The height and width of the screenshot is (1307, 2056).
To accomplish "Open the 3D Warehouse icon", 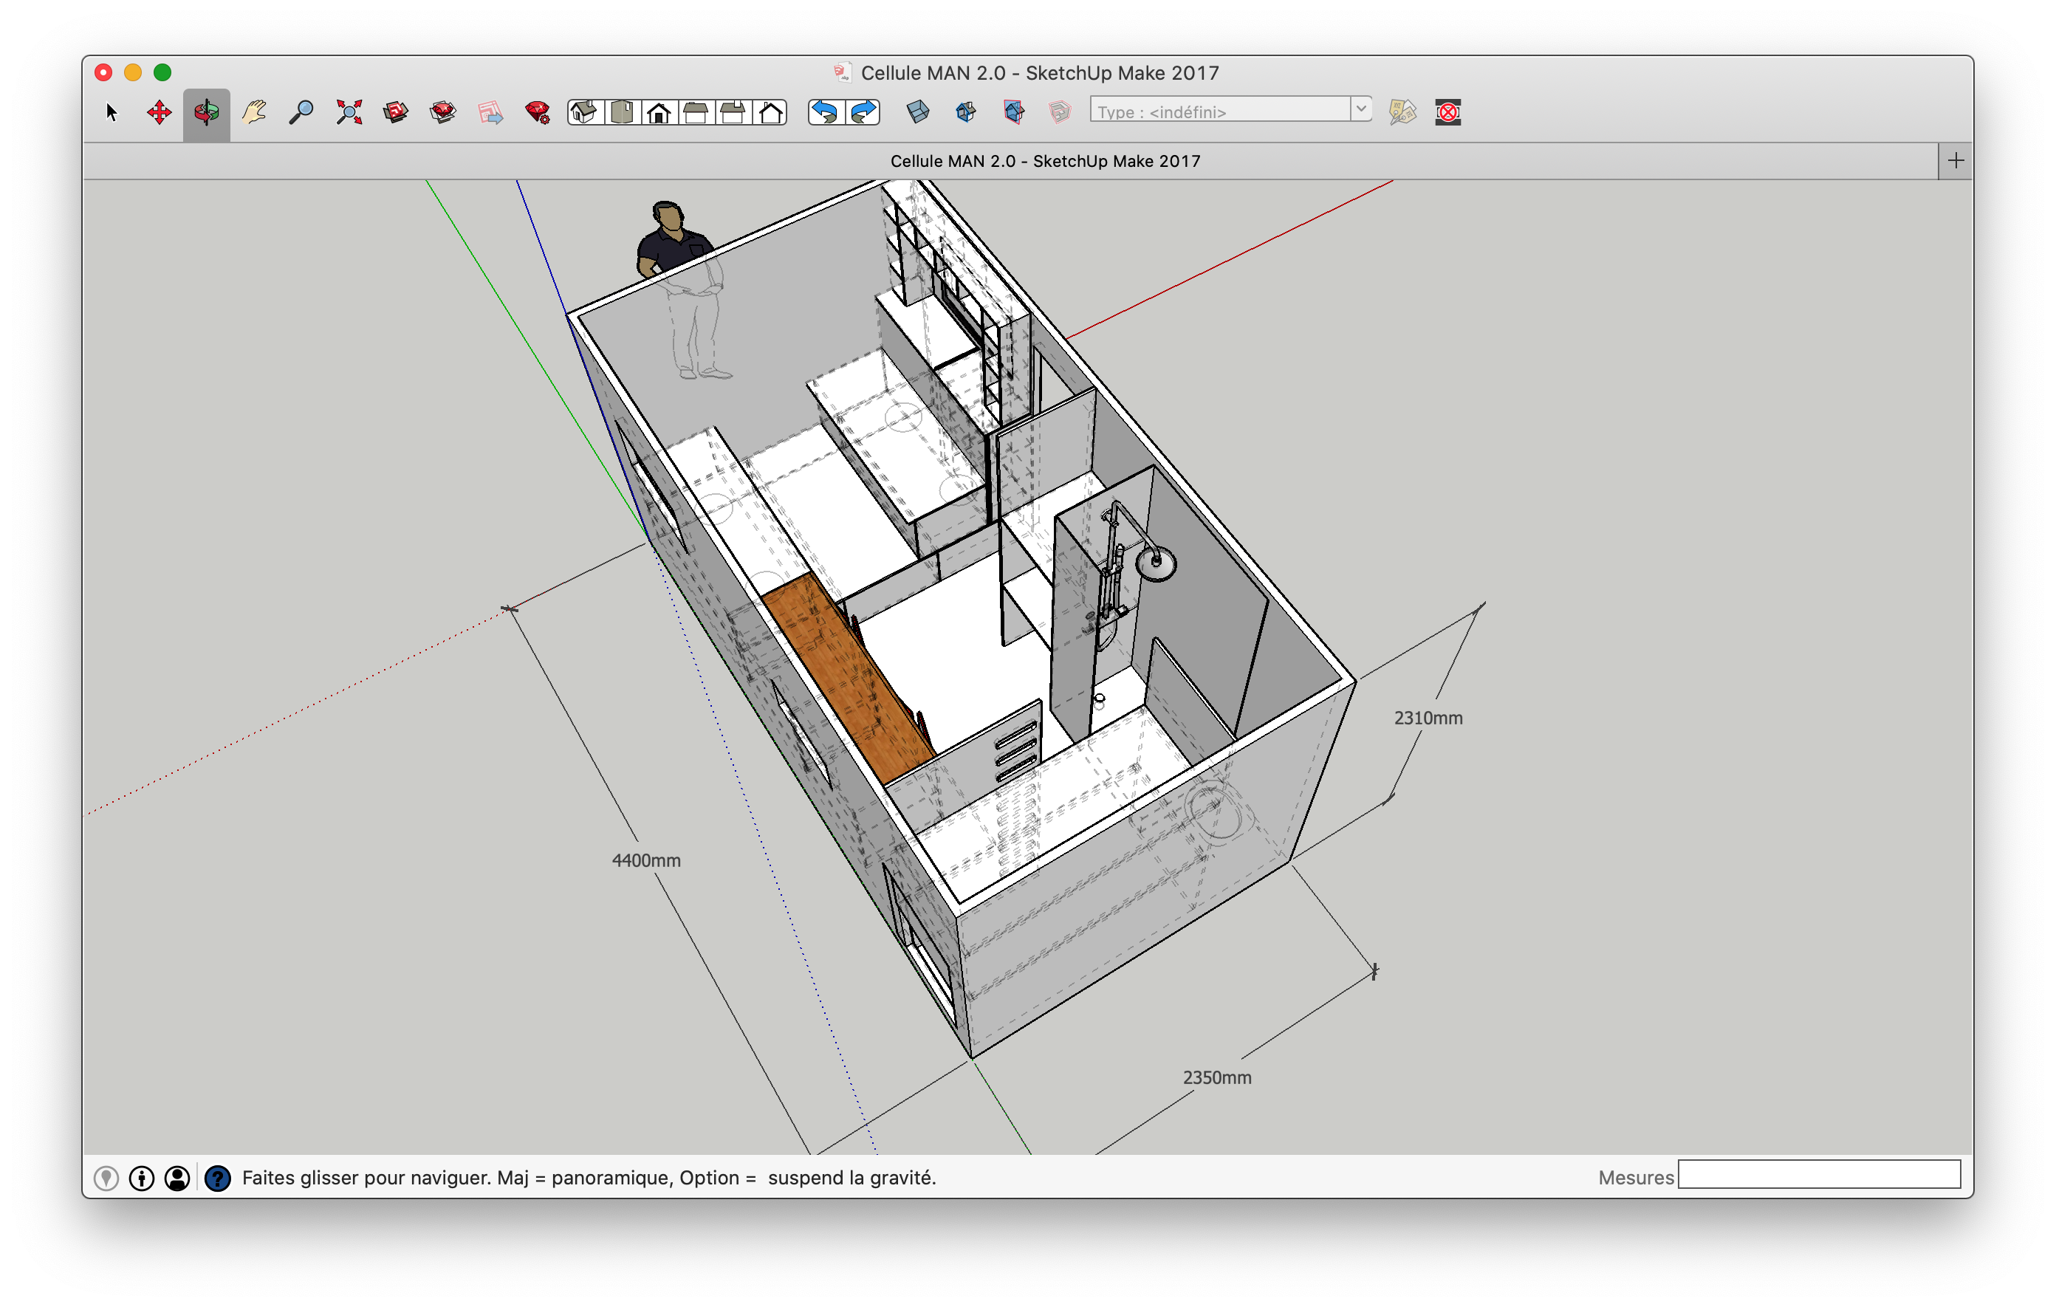I will coord(395,112).
